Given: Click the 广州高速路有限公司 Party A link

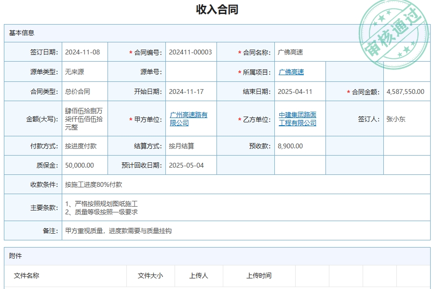Looking at the screenshot, I should (x=190, y=118).
